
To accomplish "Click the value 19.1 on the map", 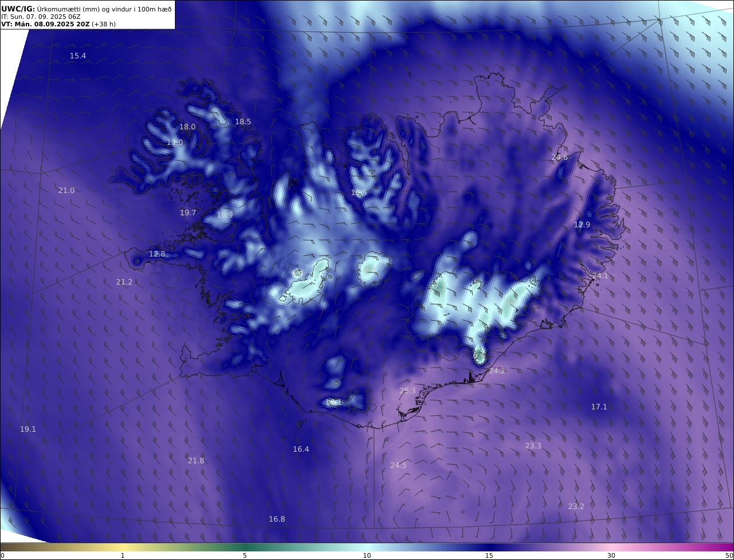I will coord(28,429).
